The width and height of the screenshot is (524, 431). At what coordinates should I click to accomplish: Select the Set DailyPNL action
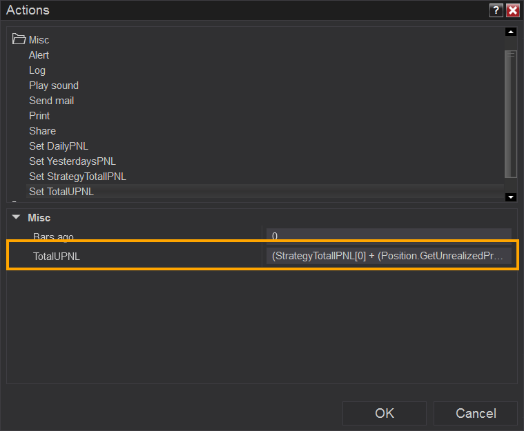coord(59,146)
